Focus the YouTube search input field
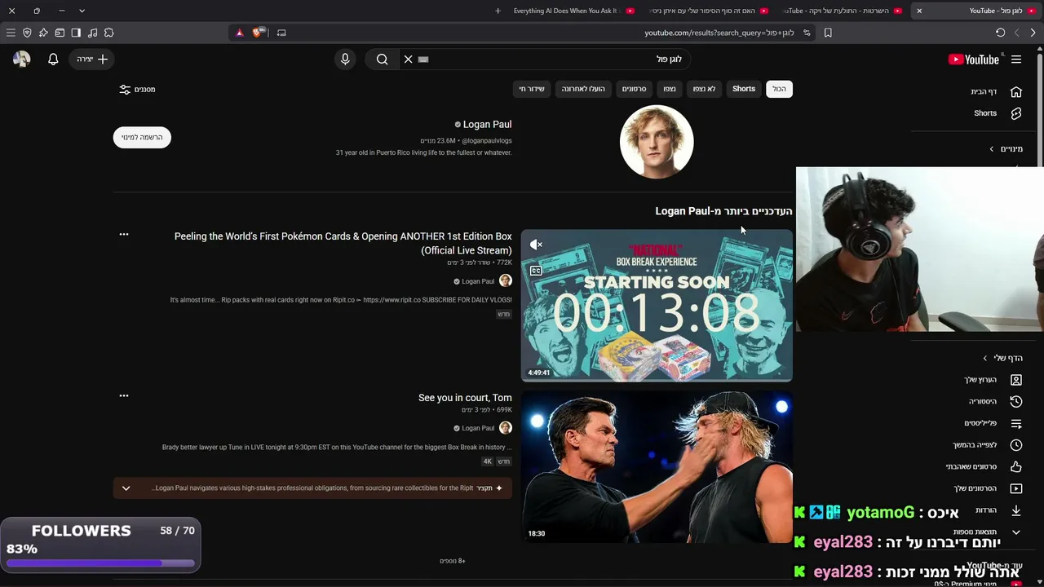 coord(555,60)
